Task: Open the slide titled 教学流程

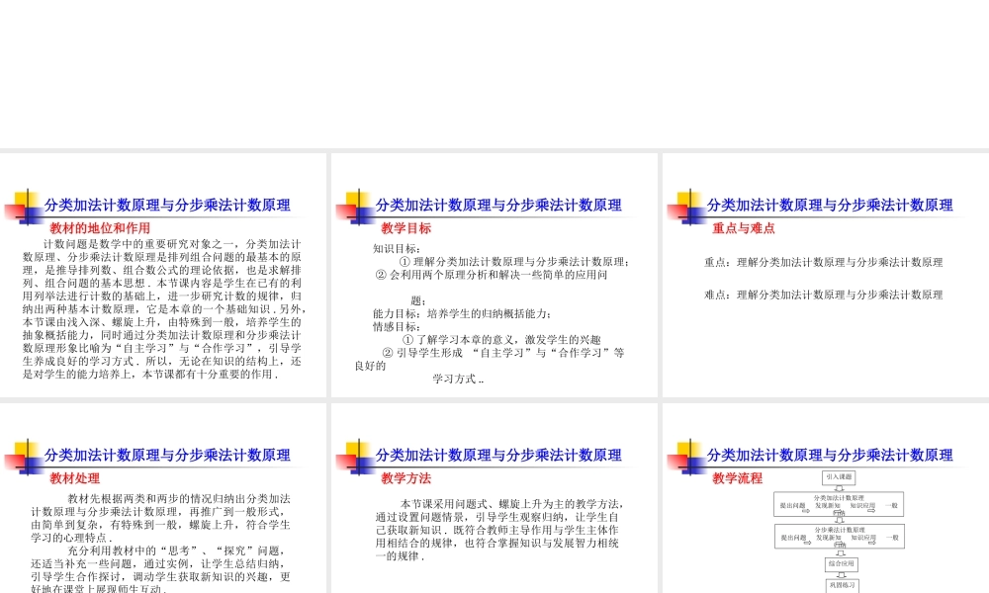Action: [826, 498]
